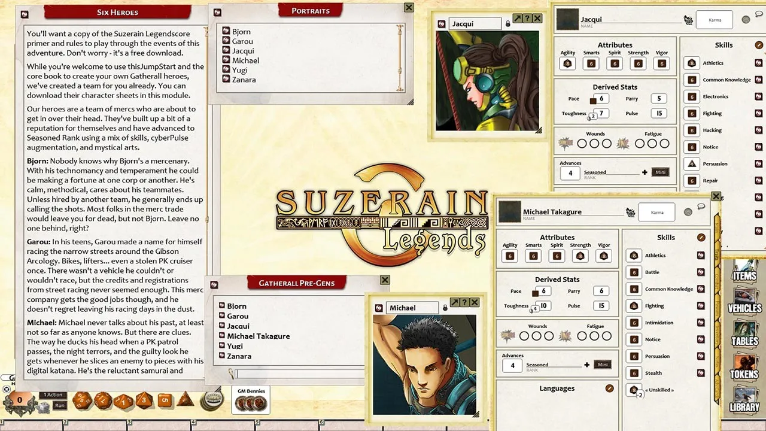Click the Karma field on Michael's sheet

point(656,212)
